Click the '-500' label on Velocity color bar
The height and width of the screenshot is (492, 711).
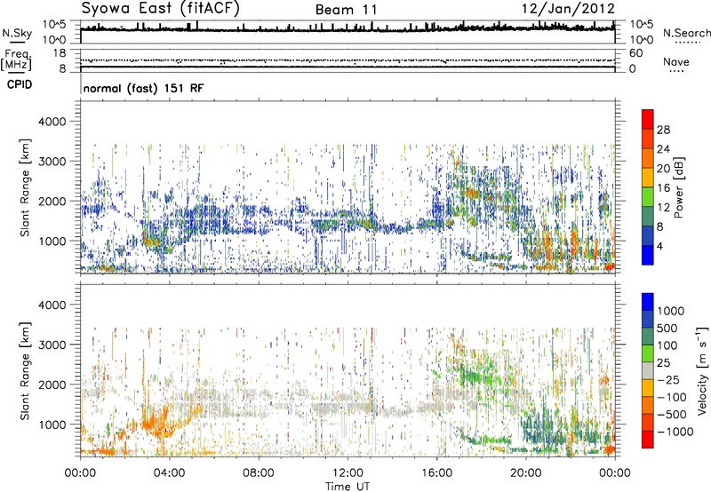(671, 414)
